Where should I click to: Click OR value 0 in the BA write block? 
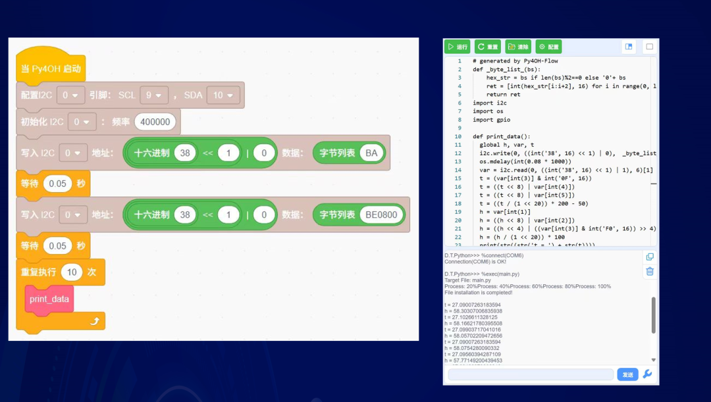[x=264, y=153]
